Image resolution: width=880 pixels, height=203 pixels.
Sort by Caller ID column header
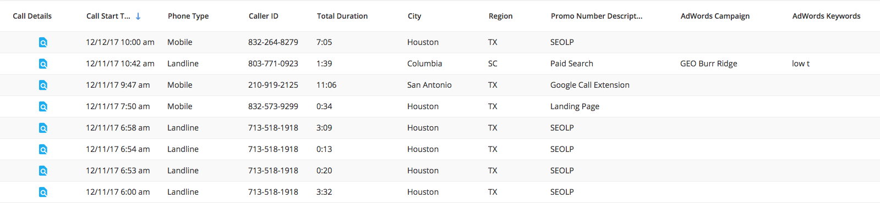coord(264,16)
